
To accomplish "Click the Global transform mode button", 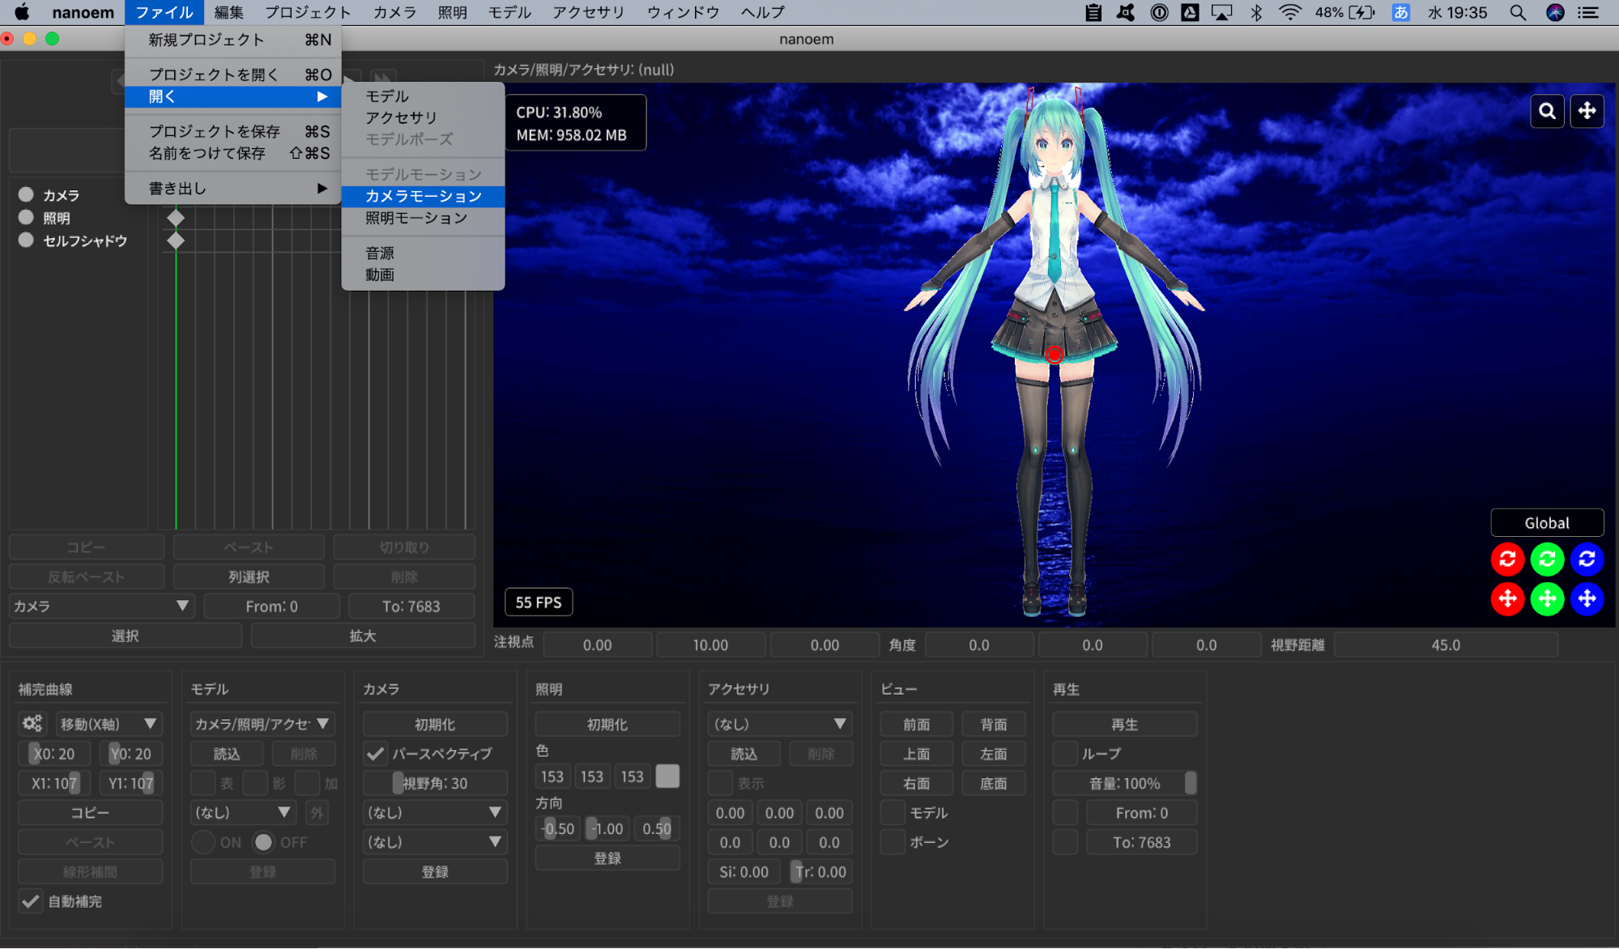I will [1547, 522].
